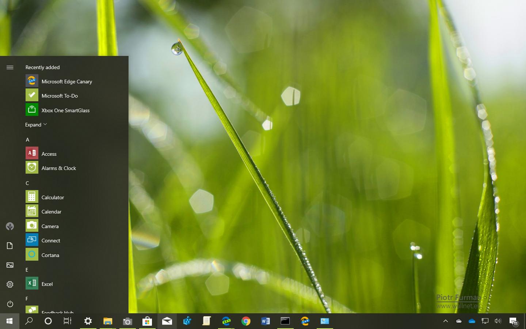Adjust the system volume from the tray

498,321
